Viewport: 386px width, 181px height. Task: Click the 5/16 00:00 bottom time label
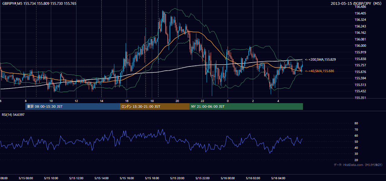[x=227, y=178]
